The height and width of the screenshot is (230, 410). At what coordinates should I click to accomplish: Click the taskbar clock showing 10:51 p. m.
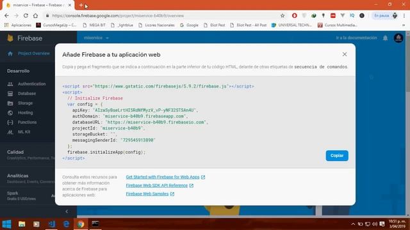coord(397,224)
